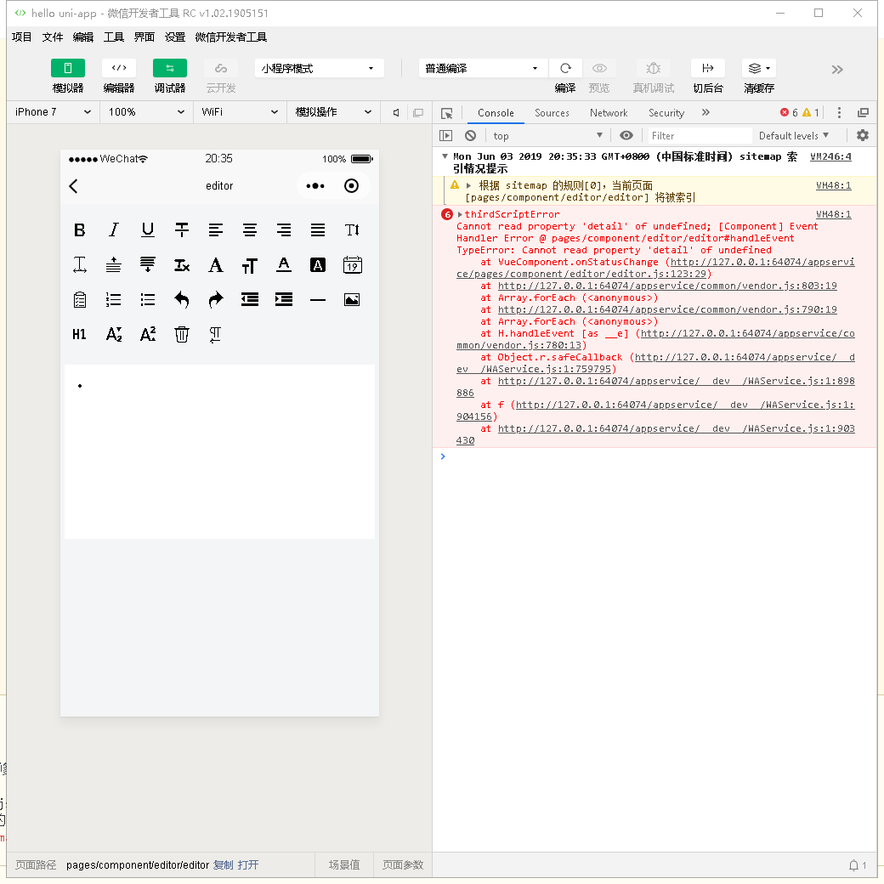Apply H1 heading format

pyautogui.click(x=80, y=335)
